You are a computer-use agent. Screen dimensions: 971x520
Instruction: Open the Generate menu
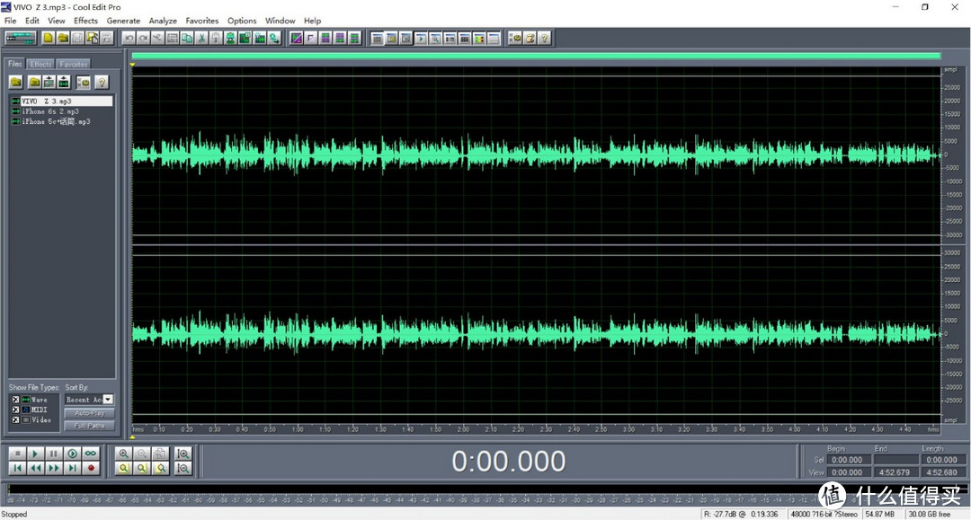coord(123,21)
